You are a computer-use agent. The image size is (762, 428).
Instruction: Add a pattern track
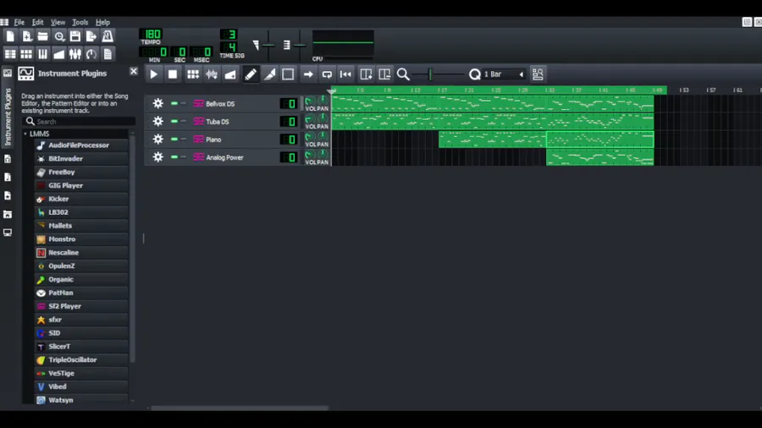193,74
